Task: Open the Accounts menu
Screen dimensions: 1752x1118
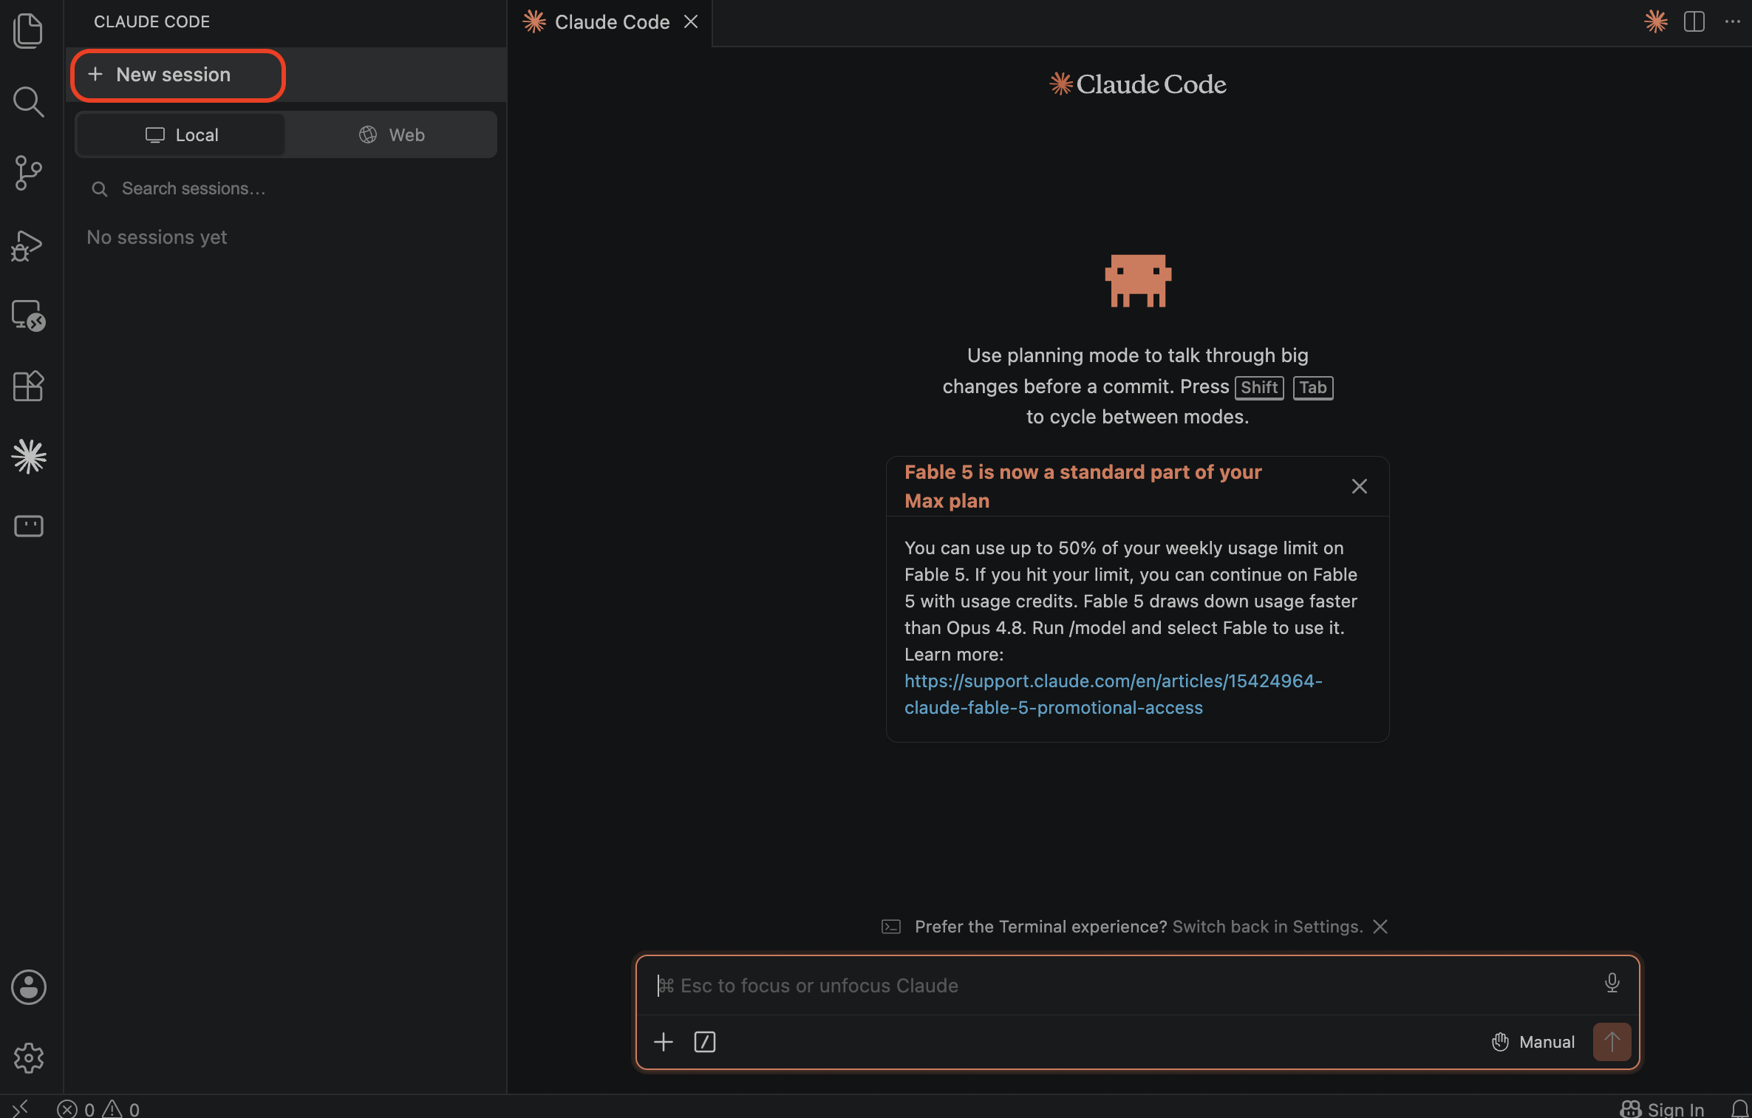Action: (x=28, y=987)
